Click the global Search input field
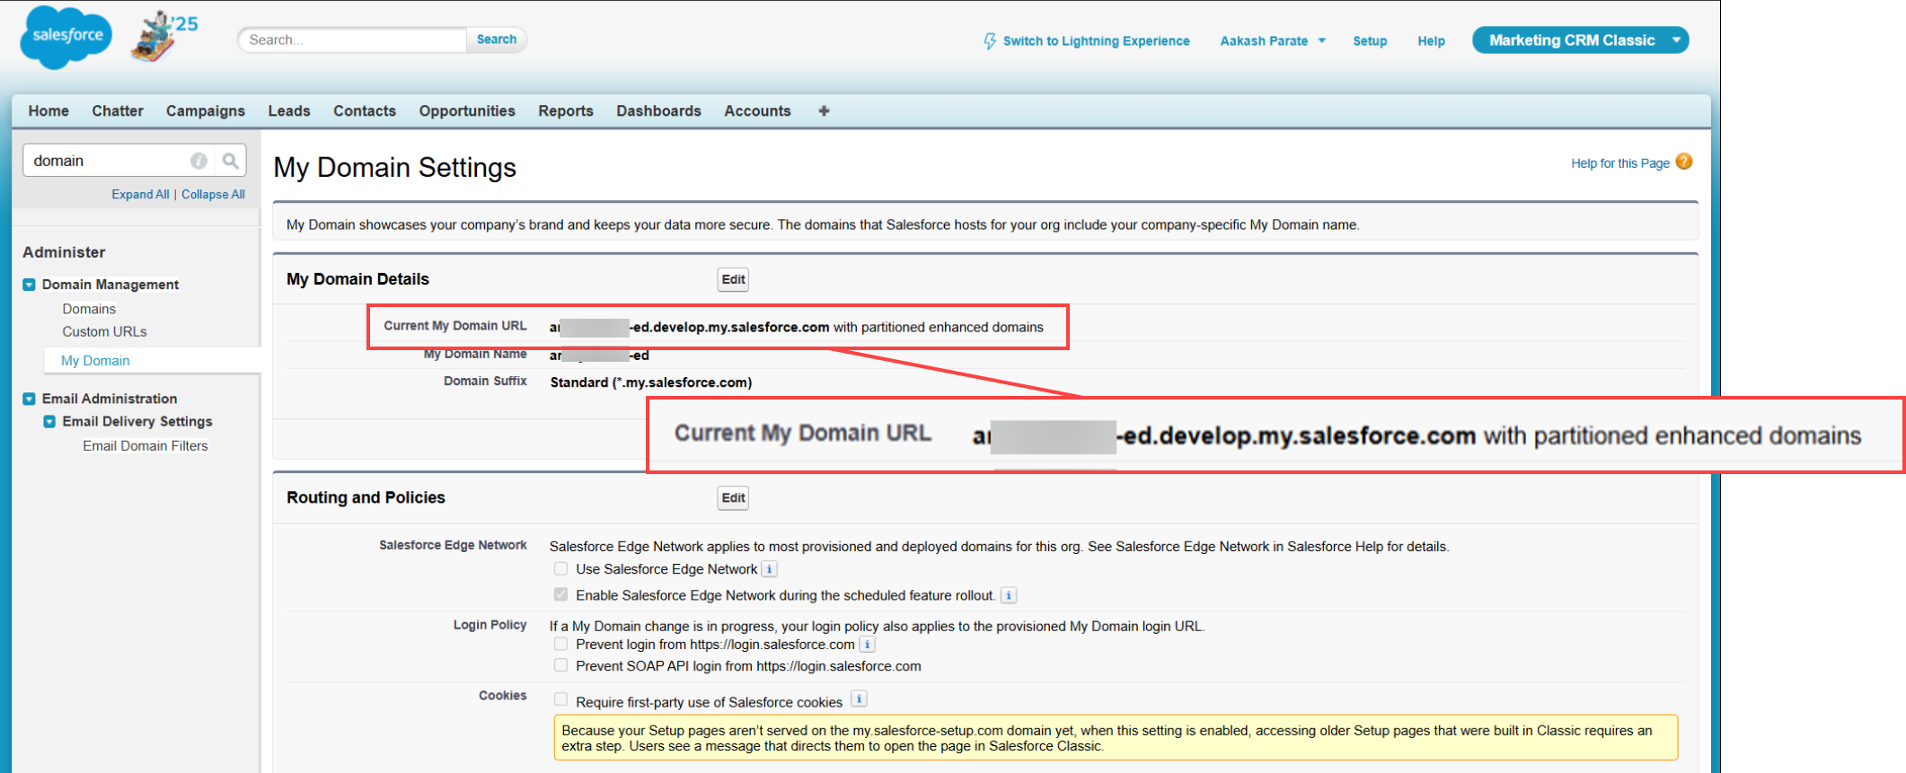Screen dimensions: 1906x773 (352, 40)
